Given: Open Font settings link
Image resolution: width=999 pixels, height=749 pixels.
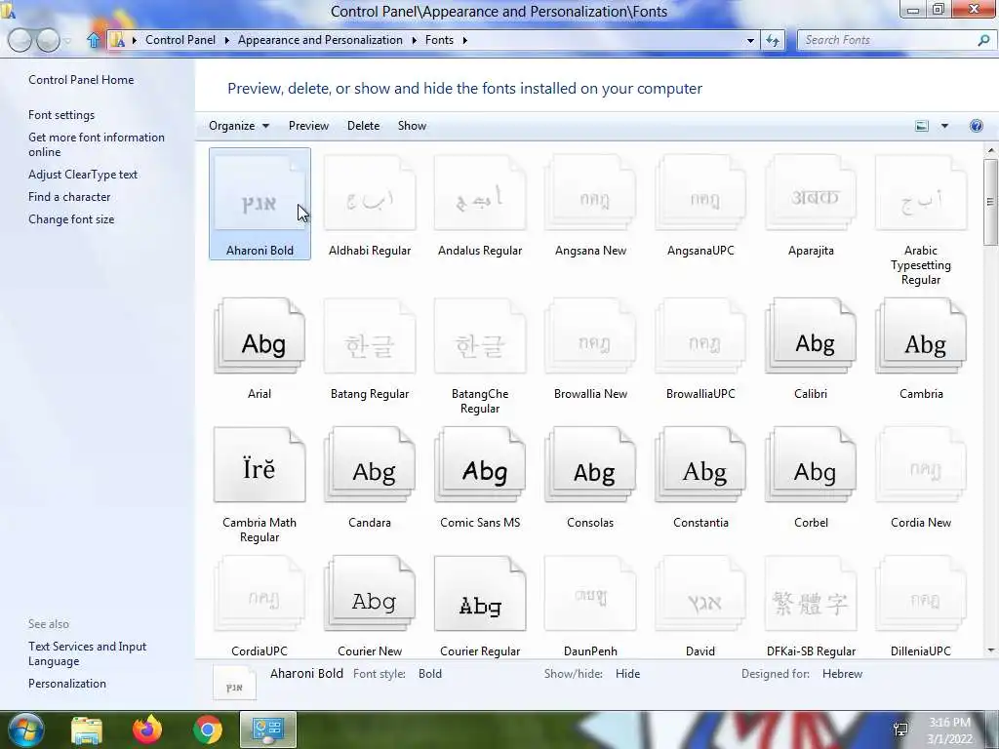Looking at the screenshot, I should pyautogui.click(x=61, y=115).
